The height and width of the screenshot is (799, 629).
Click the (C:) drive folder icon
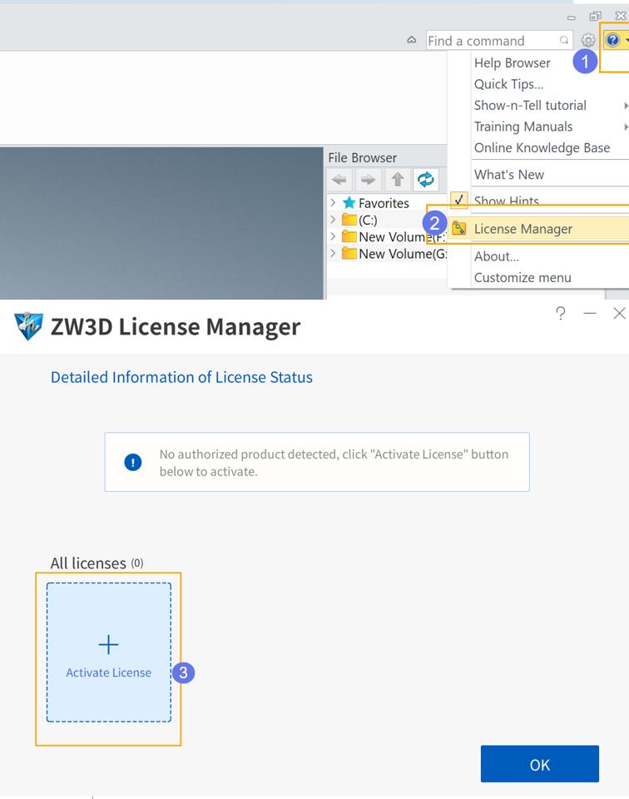349,220
